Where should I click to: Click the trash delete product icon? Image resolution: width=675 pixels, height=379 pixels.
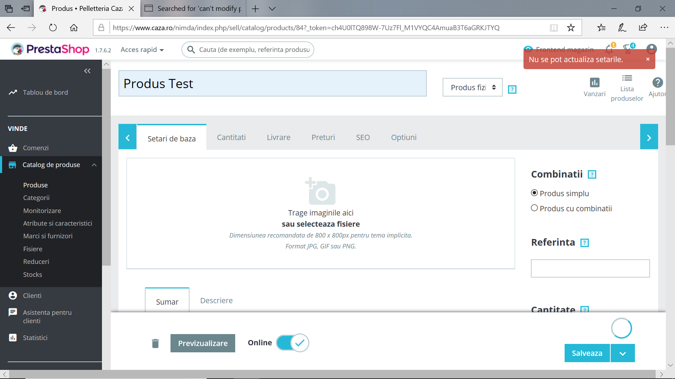click(x=155, y=343)
